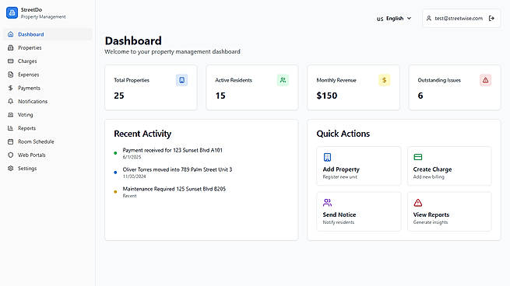The image size is (510, 286).
Task: Click the Create Charge quick action
Action: [x=449, y=166]
